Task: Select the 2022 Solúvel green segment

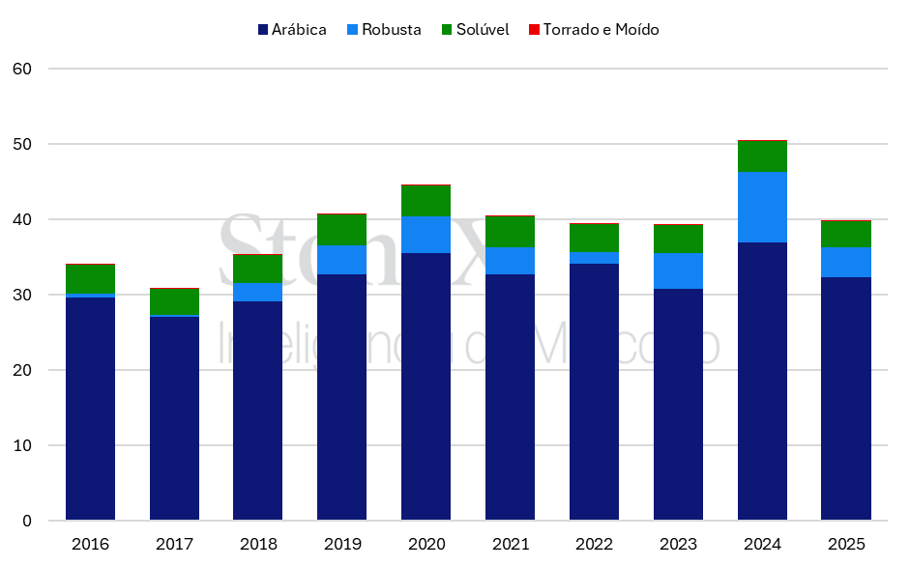Action: coord(595,239)
